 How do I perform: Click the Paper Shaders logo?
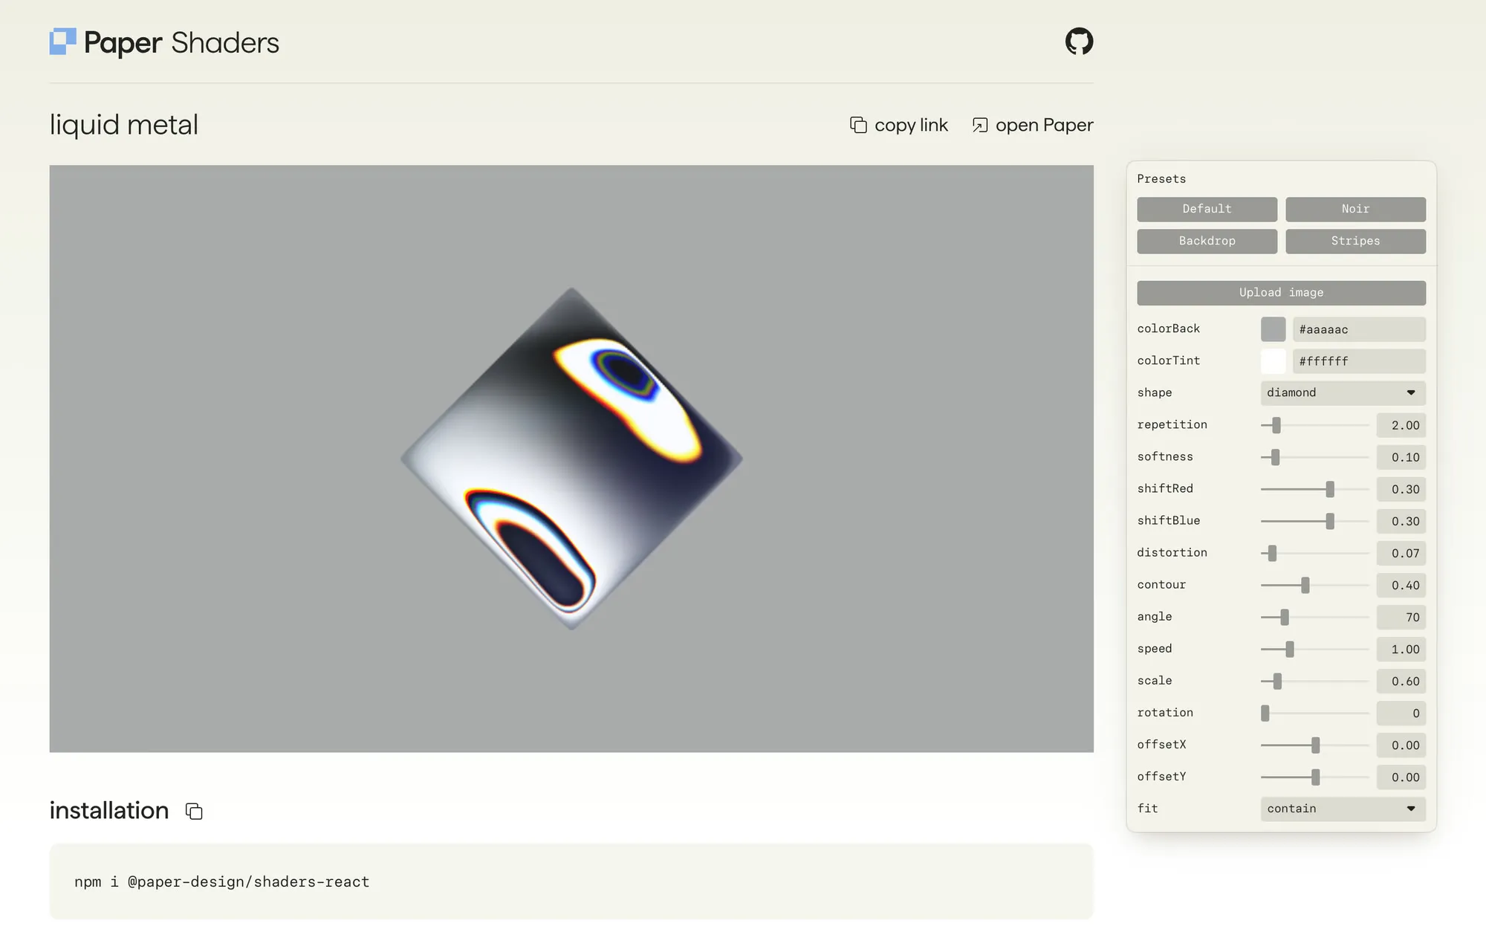click(164, 42)
